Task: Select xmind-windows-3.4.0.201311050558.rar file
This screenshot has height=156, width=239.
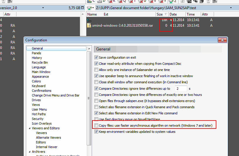Action: (123, 26)
